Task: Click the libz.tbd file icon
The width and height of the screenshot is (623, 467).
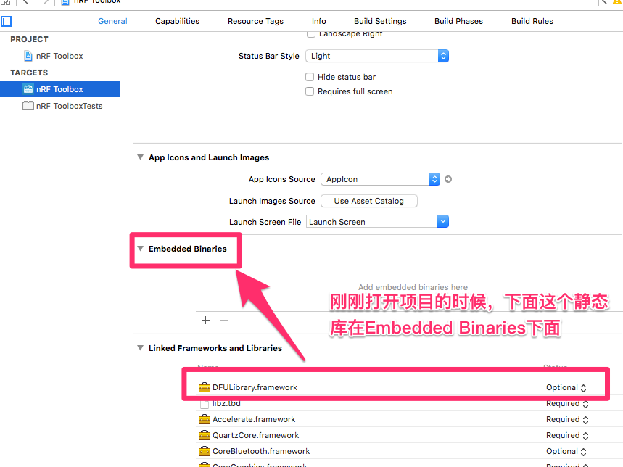Action: click(x=205, y=404)
